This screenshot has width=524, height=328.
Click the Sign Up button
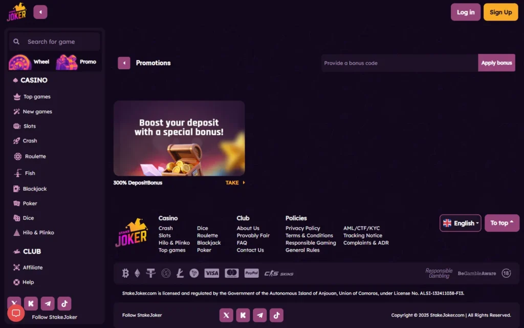[500, 12]
